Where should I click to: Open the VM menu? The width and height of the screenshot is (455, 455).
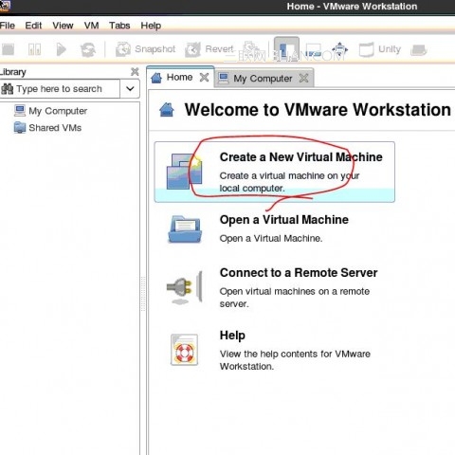coord(91,26)
